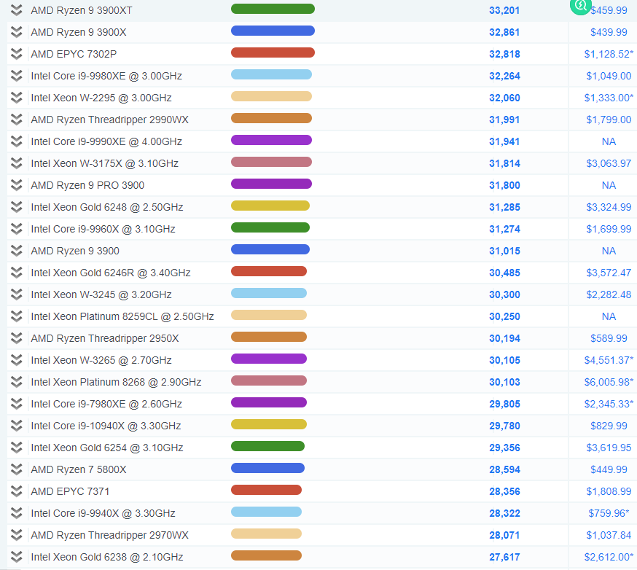Open the AMD Ryzen 9 3900X link

(x=79, y=32)
